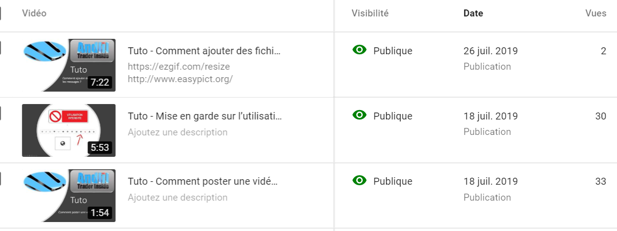Viewport: 617px width, 231px height.
Task: Click visibility eye icon for 'Mise en garde' video
Action: coord(359,115)
